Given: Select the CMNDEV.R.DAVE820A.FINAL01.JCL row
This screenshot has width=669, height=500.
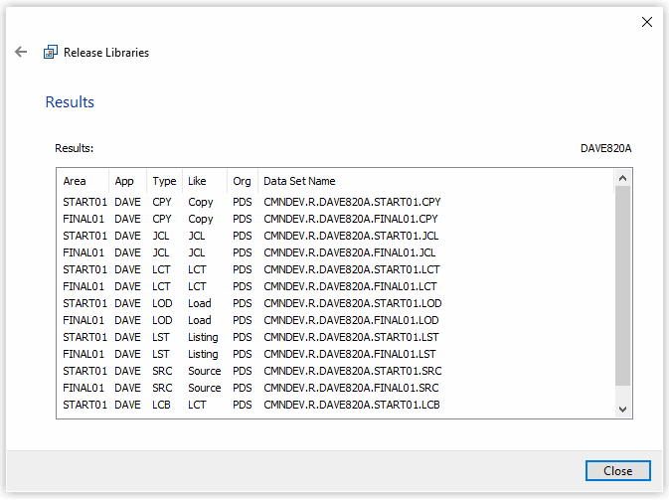Looking at the screenshot, I should click(336, 252).
